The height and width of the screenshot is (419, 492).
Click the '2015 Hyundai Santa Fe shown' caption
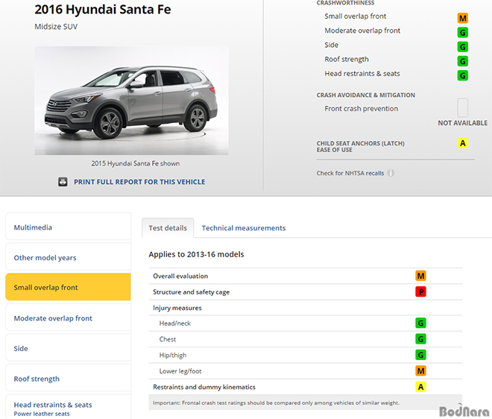135,163
